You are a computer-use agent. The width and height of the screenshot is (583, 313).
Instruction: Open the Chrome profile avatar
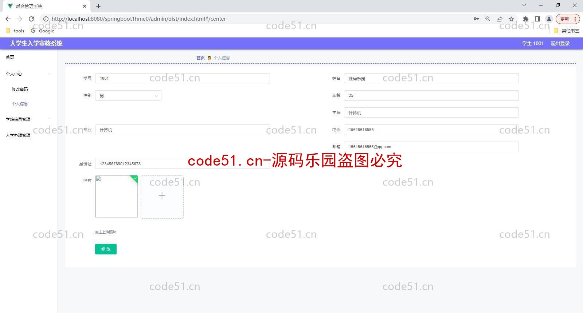click(549, 19)
